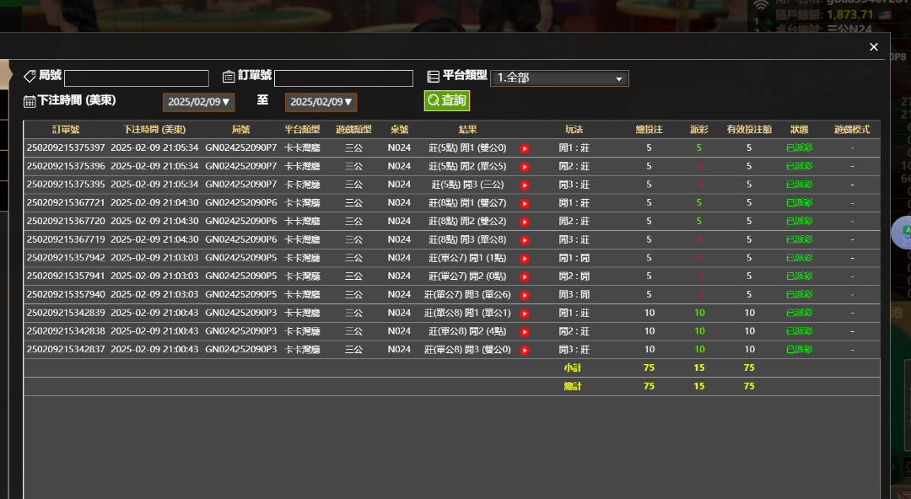The height and width of the screenshot is (499, 911).
Task: Click the calendar icon beside 下注時間
Action: (x=30, y=101)
